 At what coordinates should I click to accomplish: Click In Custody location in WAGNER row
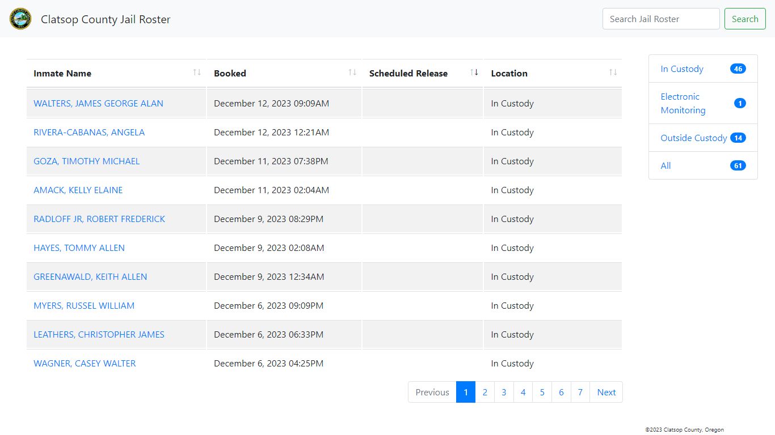[512, 364]
